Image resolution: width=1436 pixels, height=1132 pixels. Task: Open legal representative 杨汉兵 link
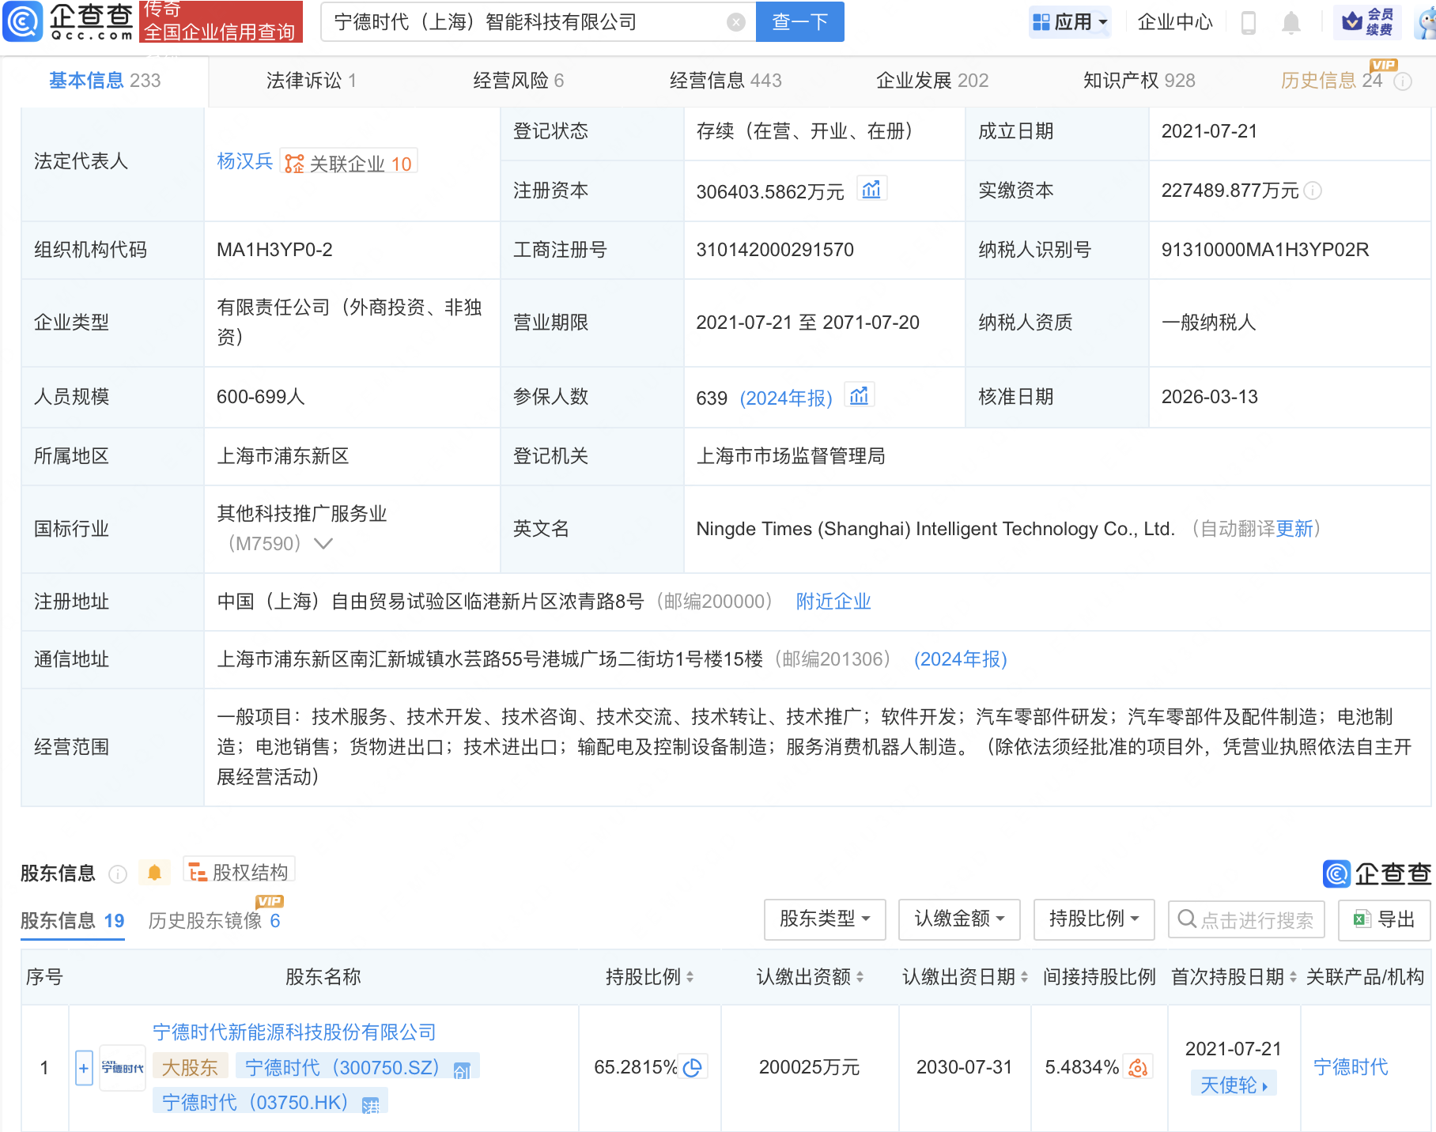tap(244, 162)
